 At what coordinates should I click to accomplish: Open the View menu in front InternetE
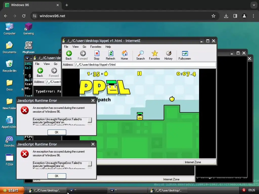pos(75,47)
